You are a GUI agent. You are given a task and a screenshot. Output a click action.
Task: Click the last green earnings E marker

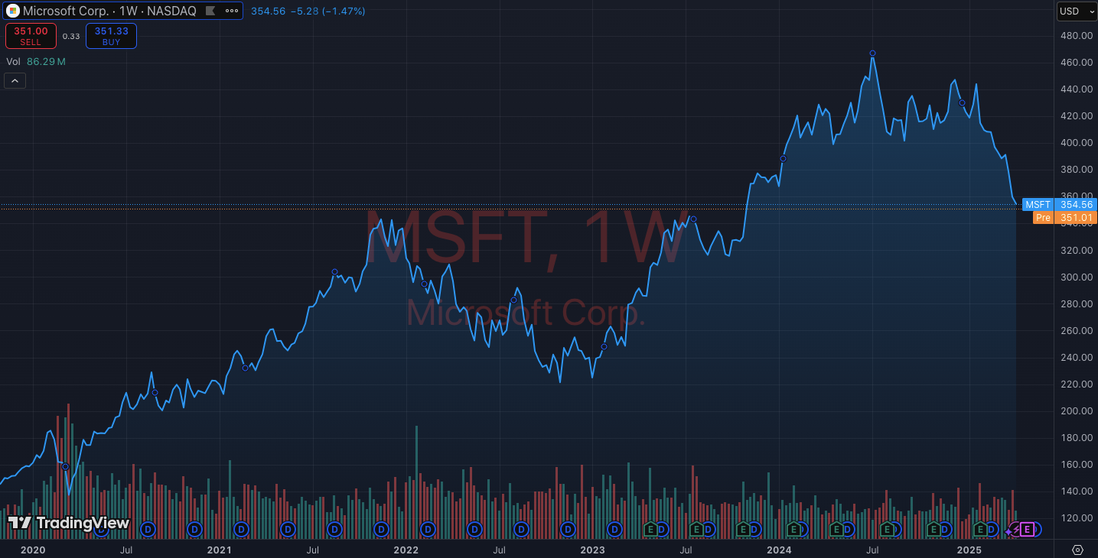pos(979,528)
